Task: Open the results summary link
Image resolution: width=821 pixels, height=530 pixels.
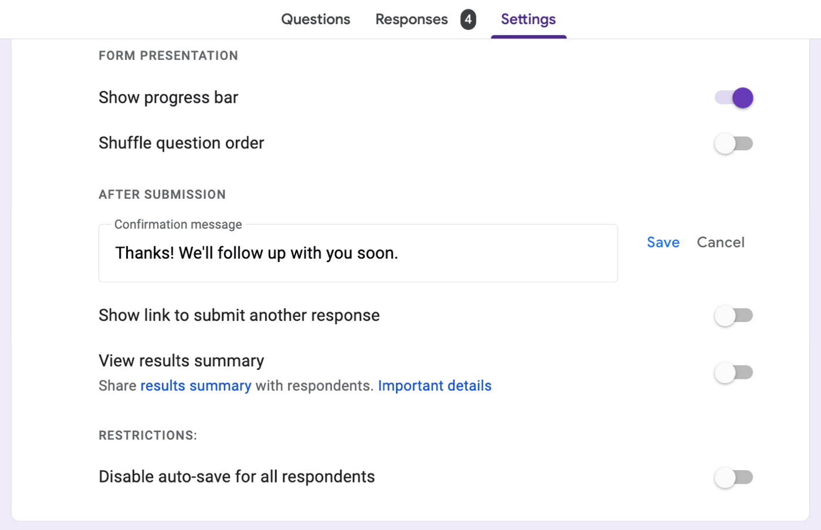Action: tap(196, 386)
